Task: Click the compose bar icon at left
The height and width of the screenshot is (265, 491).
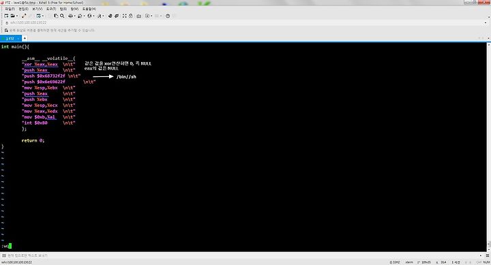Action: tap(4, 255)
